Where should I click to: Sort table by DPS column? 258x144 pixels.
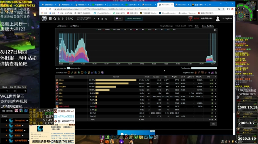pos(209,77)
